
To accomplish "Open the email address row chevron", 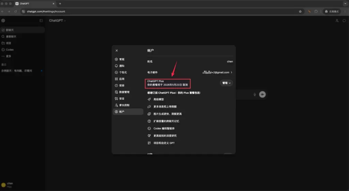I will [x=232, y=72].
